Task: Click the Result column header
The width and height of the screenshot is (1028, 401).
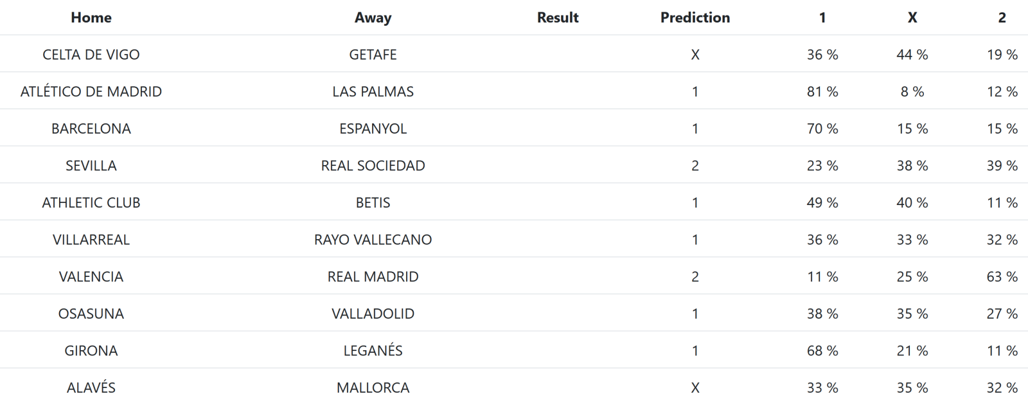Action: coord(558,17)
